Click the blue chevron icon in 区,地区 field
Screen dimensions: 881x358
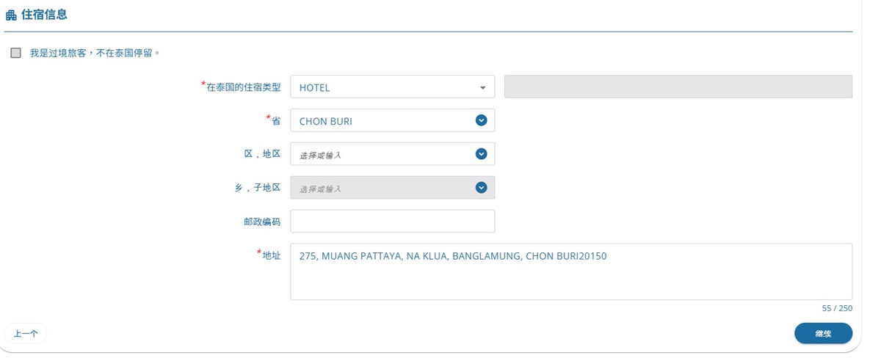click(481, 154)
